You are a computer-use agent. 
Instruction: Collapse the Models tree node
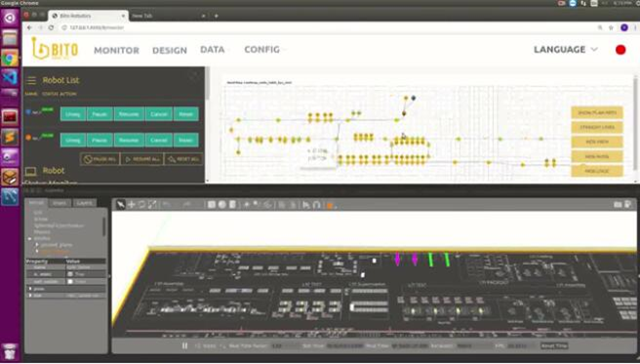coord(30,238)
